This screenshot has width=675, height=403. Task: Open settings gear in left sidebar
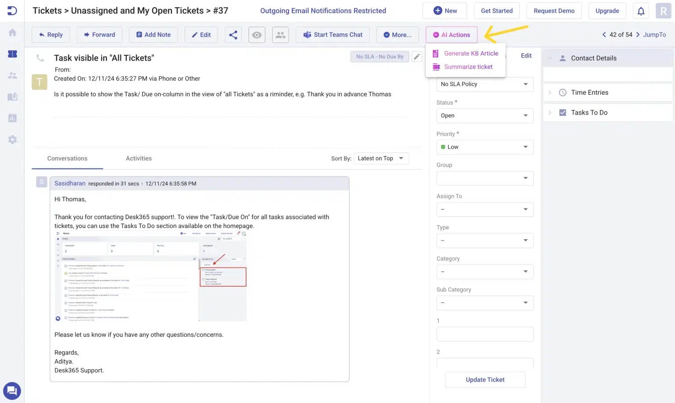[12, 140]
